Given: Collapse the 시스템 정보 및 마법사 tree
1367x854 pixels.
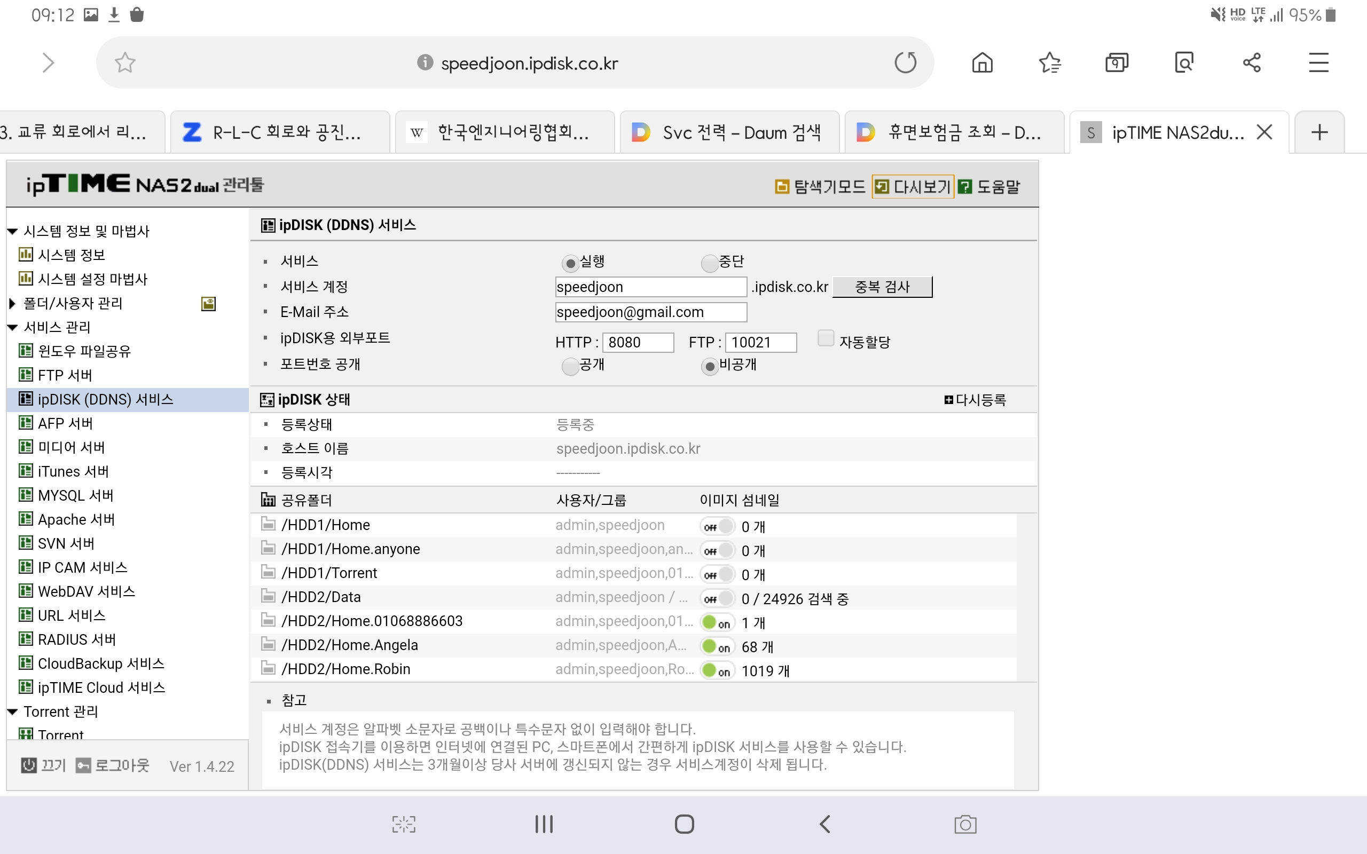Looking at the screenshot, I should [x=12, y=231].
